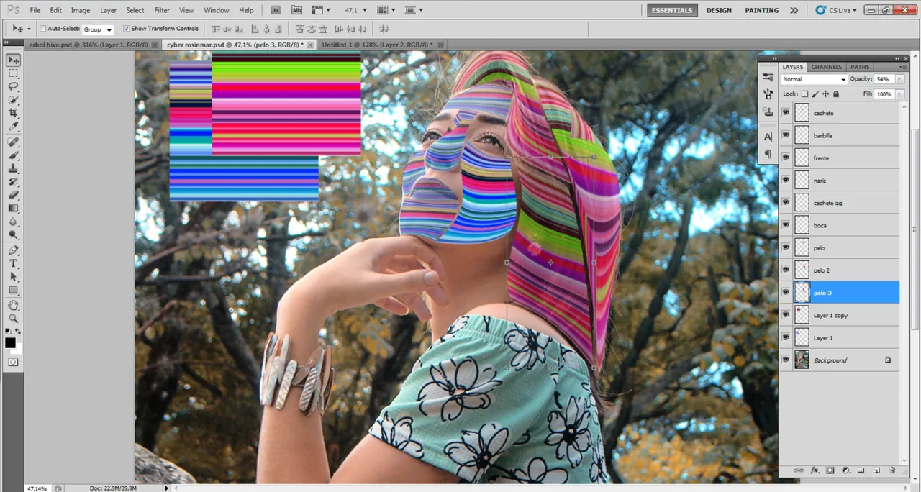The width and height of the screenshot is (921, 492).
Task: Switch to the Design workspace
Action: pos(719,10)
